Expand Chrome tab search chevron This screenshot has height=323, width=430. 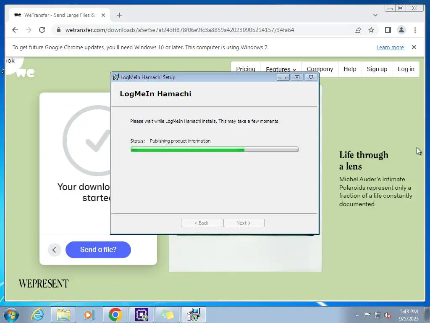tap(375, 15)
